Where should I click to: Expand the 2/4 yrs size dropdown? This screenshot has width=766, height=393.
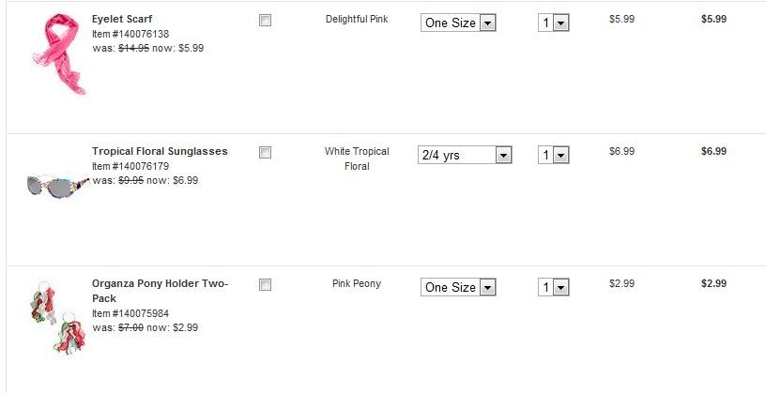pyautogui.click(x=465, y=155)
